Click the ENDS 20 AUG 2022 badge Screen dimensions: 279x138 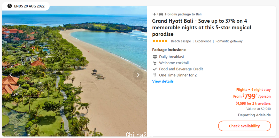click(x=26, y=6)
